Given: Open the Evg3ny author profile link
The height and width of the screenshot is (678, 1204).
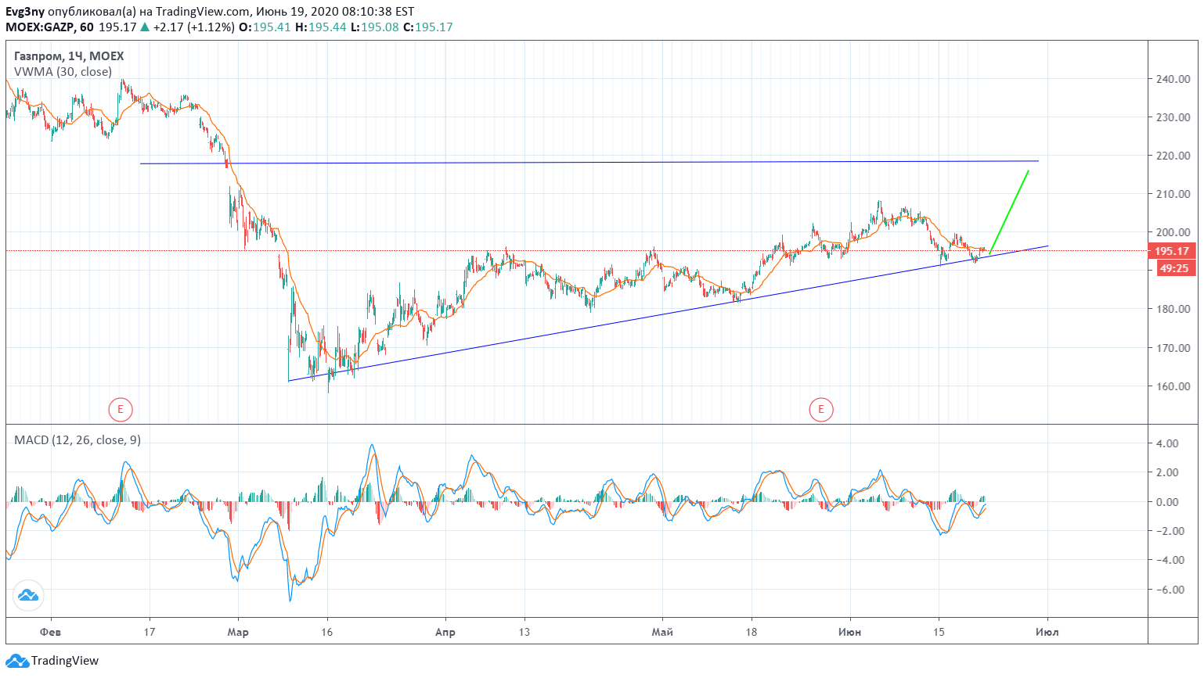Looking at the screenshot, I should click(x=25, y=12).
